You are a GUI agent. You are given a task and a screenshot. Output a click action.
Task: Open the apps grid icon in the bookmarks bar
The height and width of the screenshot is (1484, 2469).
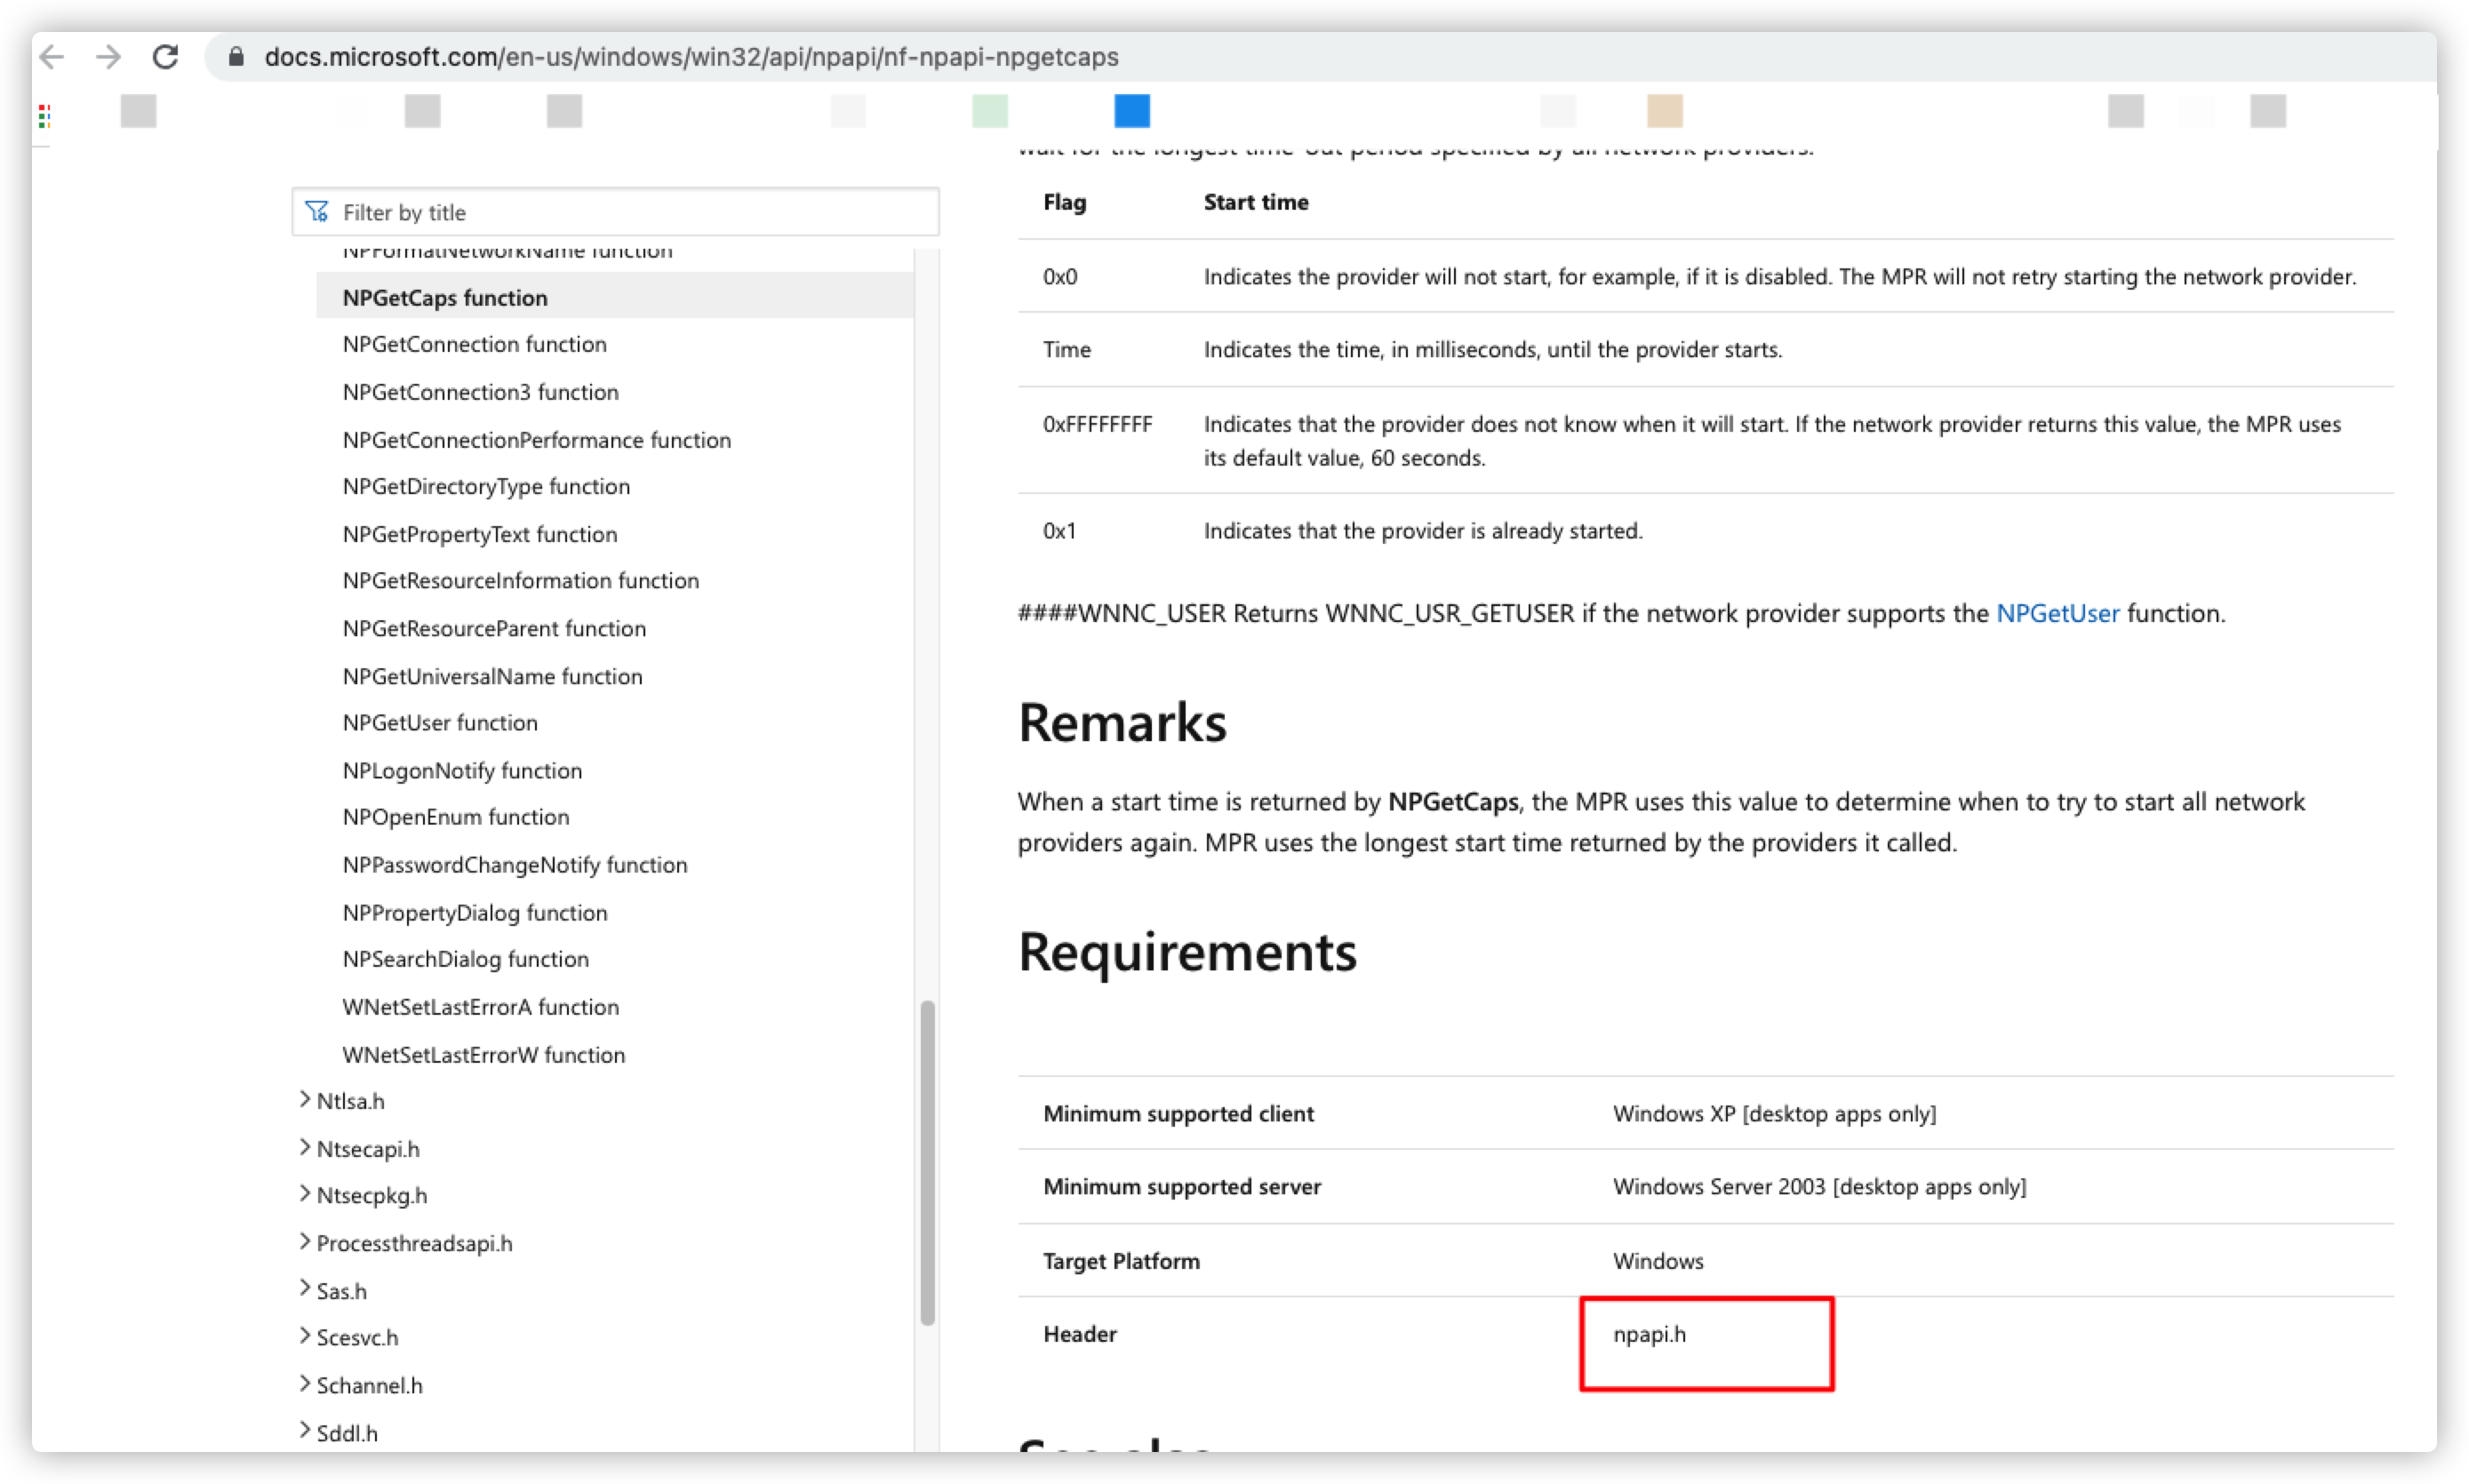pyautogui.click(x=44, y=116)
